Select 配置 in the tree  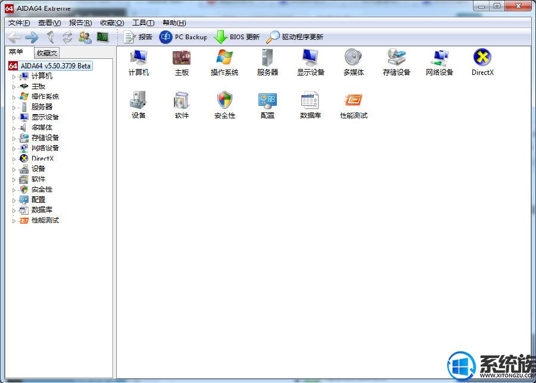click(38, 200)
